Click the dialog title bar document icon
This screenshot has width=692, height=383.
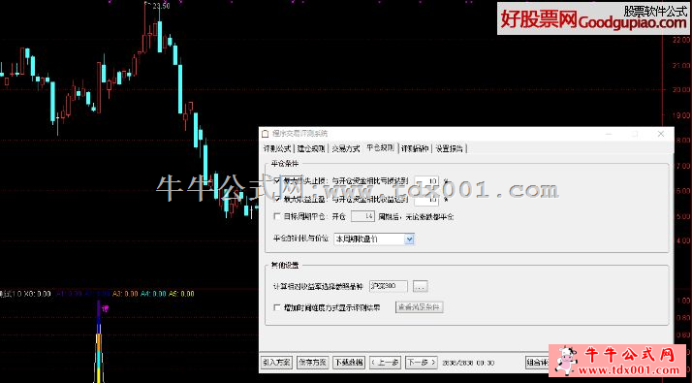[265, 134]
